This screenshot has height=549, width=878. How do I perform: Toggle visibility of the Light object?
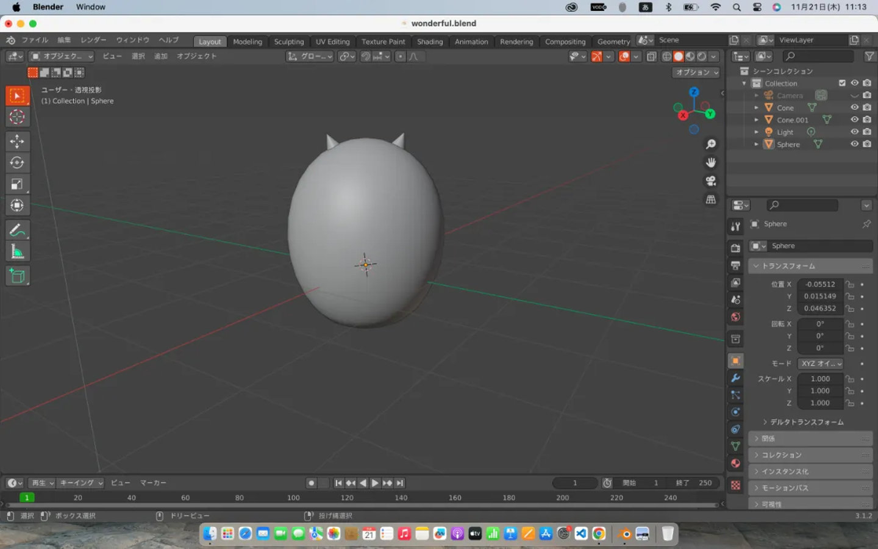point(854,132)
